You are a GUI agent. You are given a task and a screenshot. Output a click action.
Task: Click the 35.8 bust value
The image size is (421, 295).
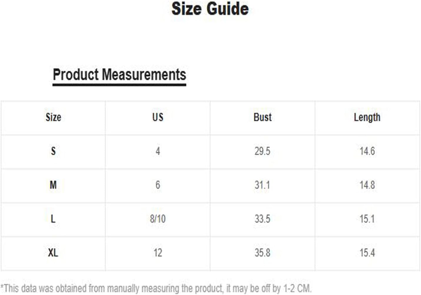262,253
